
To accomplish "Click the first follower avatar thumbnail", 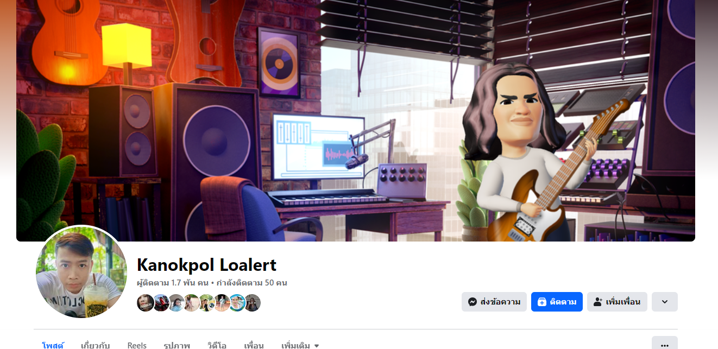I will [146, 303].
